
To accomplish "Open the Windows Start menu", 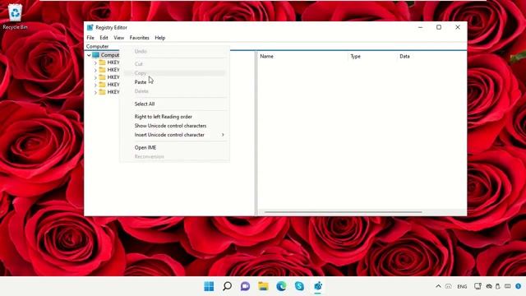I will (x=209, y=286).
